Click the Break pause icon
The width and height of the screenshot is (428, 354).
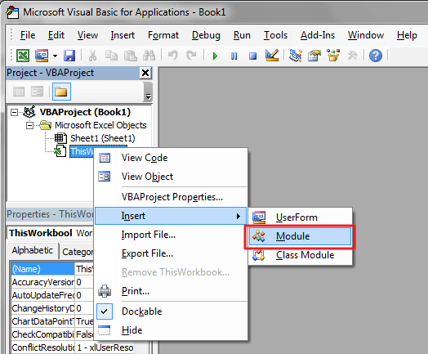(x=234, y=56)
